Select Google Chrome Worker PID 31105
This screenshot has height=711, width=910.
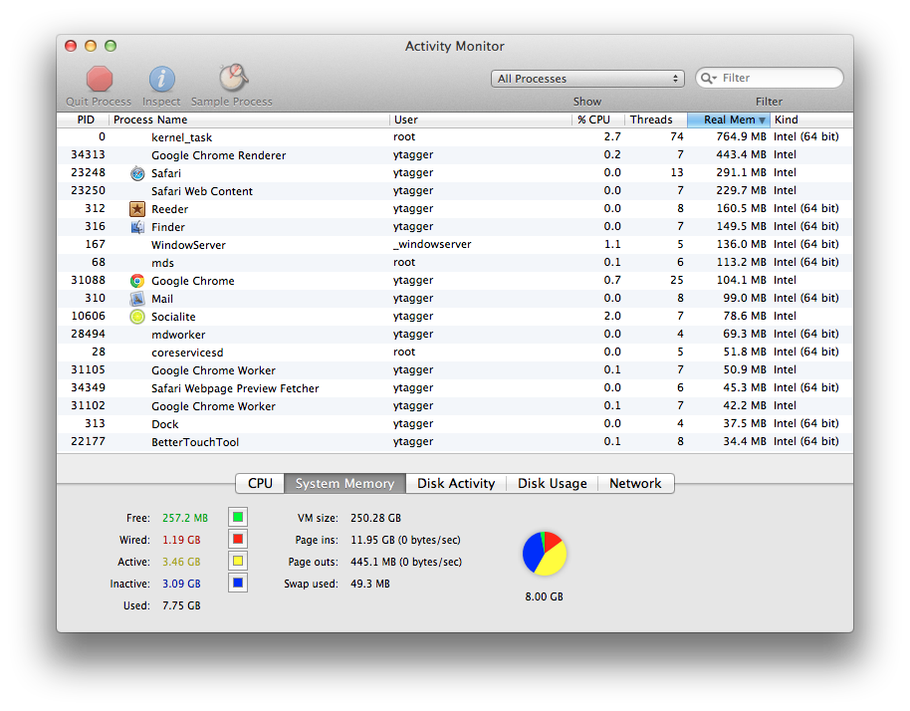(x=455, y=370)
